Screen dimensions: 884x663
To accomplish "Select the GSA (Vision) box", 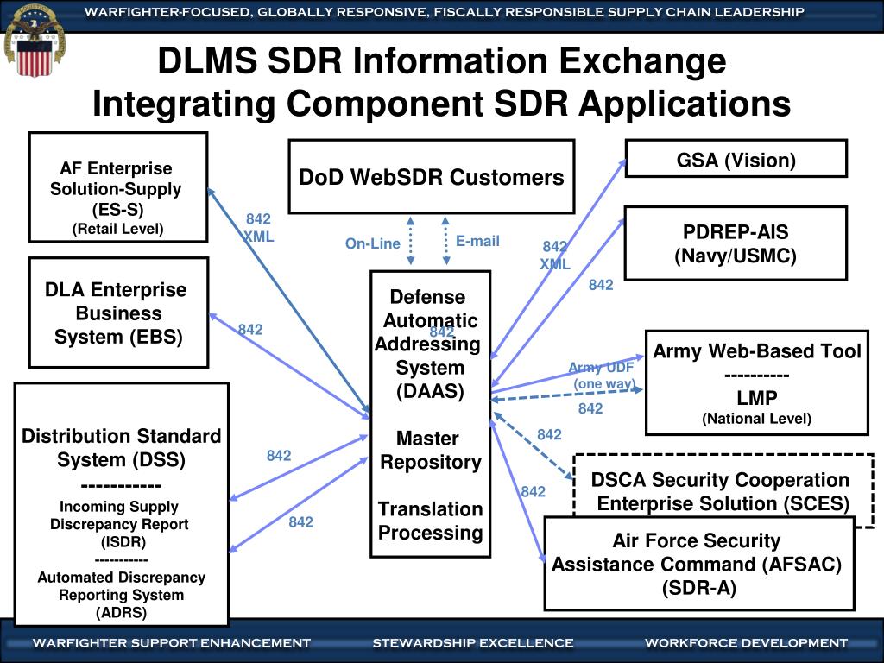I will pos(736,159).
